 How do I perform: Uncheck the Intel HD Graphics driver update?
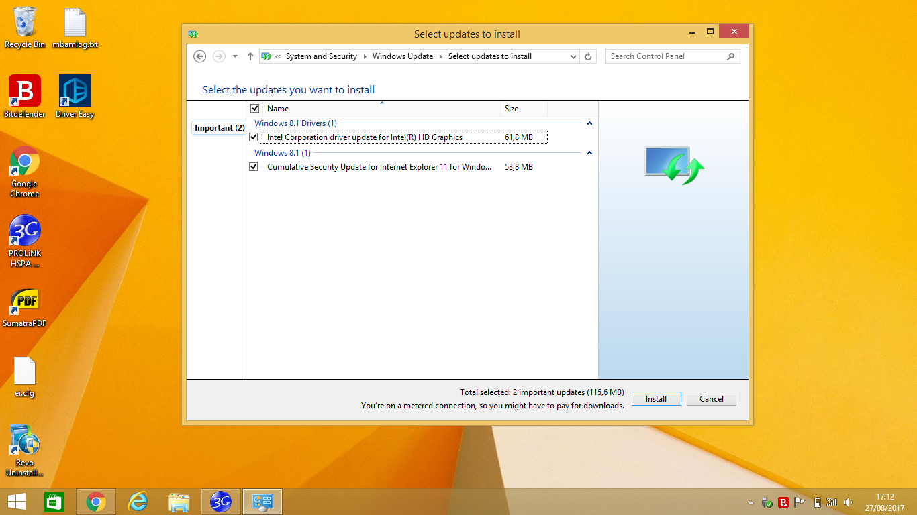[253, 137]
